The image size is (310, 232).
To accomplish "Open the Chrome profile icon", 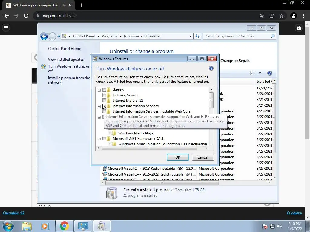I will pyautogui.click(x=294, y=16).
